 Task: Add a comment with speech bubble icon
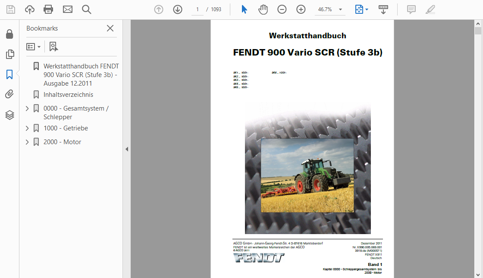pos(411,9)
